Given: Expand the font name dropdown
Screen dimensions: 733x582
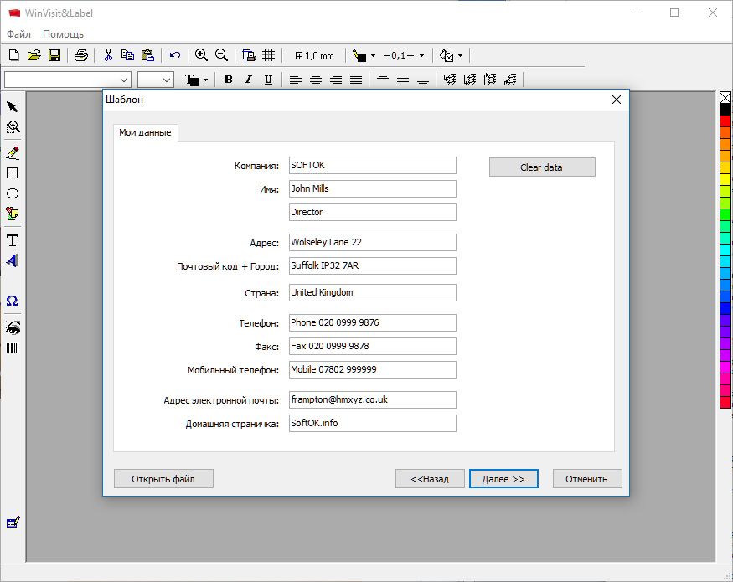Looking at the screenshot, I should 125,80.
